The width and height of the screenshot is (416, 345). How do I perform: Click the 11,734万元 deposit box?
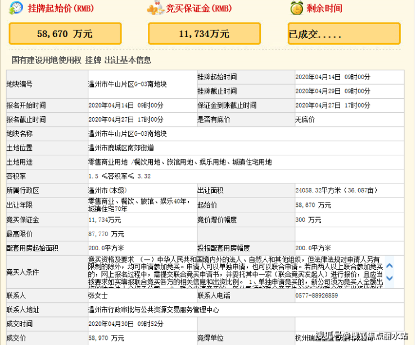[204, 34]
